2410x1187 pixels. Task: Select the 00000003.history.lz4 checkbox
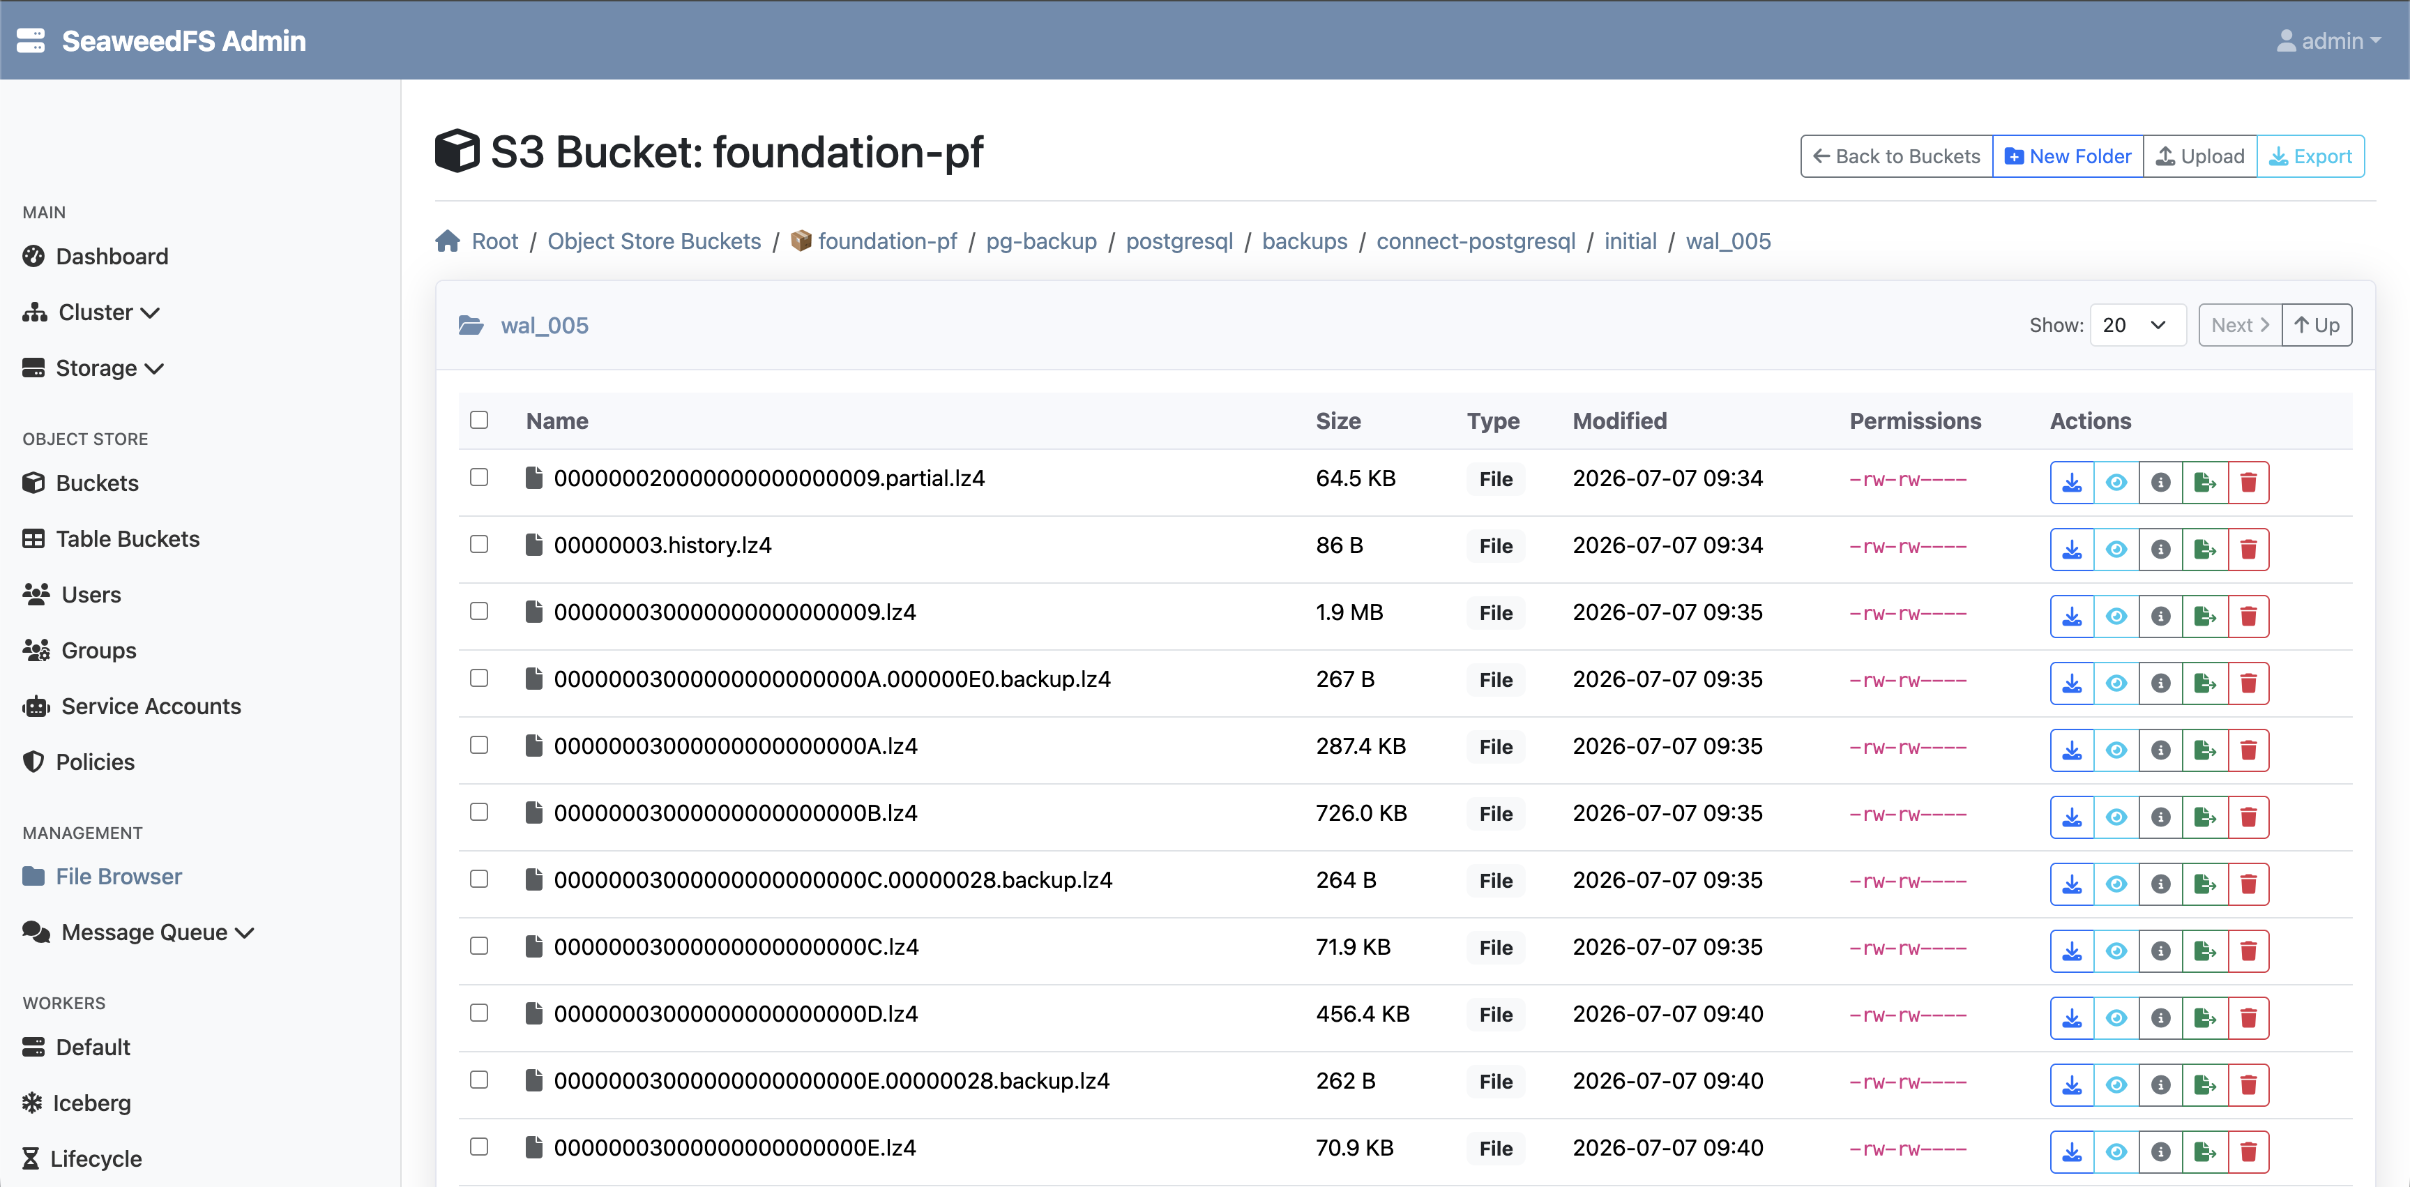479,545
